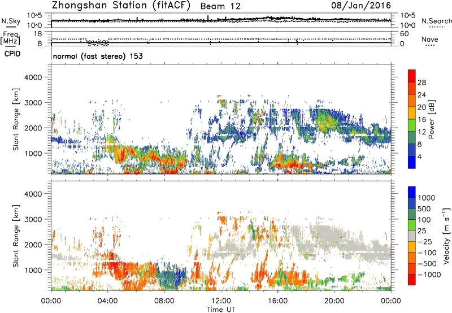This screenshot has width=452, height=313.
Task: Click the '3000' tick on velocity panel
Action: [x=33, y=219]
